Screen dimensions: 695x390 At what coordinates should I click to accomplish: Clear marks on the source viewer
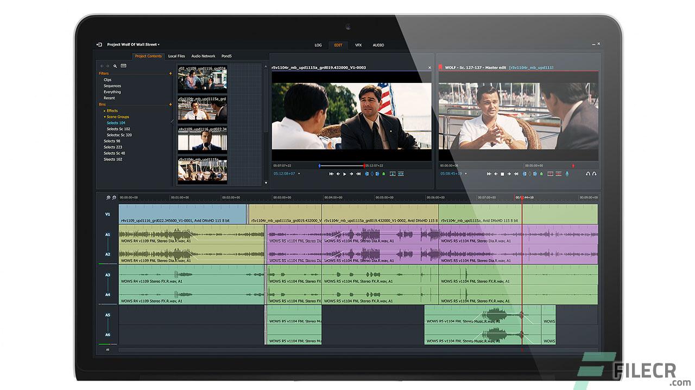click(372, 174)
